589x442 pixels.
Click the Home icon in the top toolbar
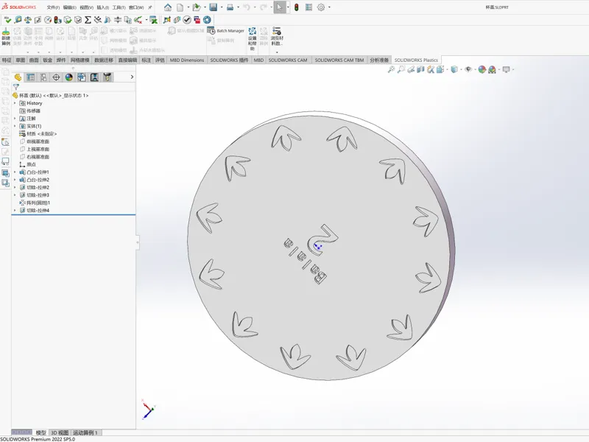[168, 7]
